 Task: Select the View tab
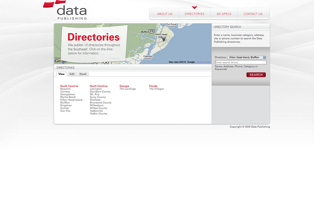(61, 74)
